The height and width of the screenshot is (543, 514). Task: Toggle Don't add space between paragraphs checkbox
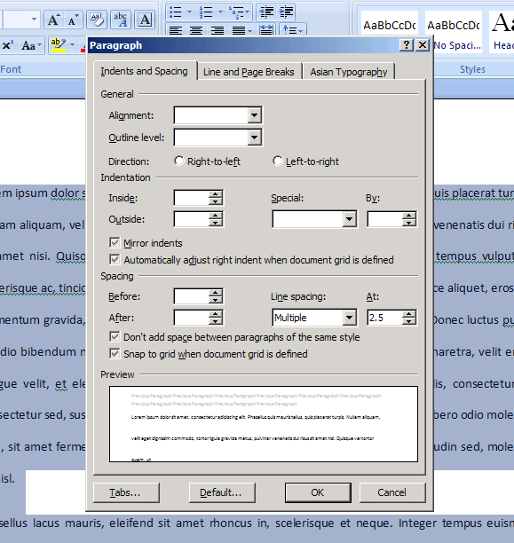tap(115, 336)
